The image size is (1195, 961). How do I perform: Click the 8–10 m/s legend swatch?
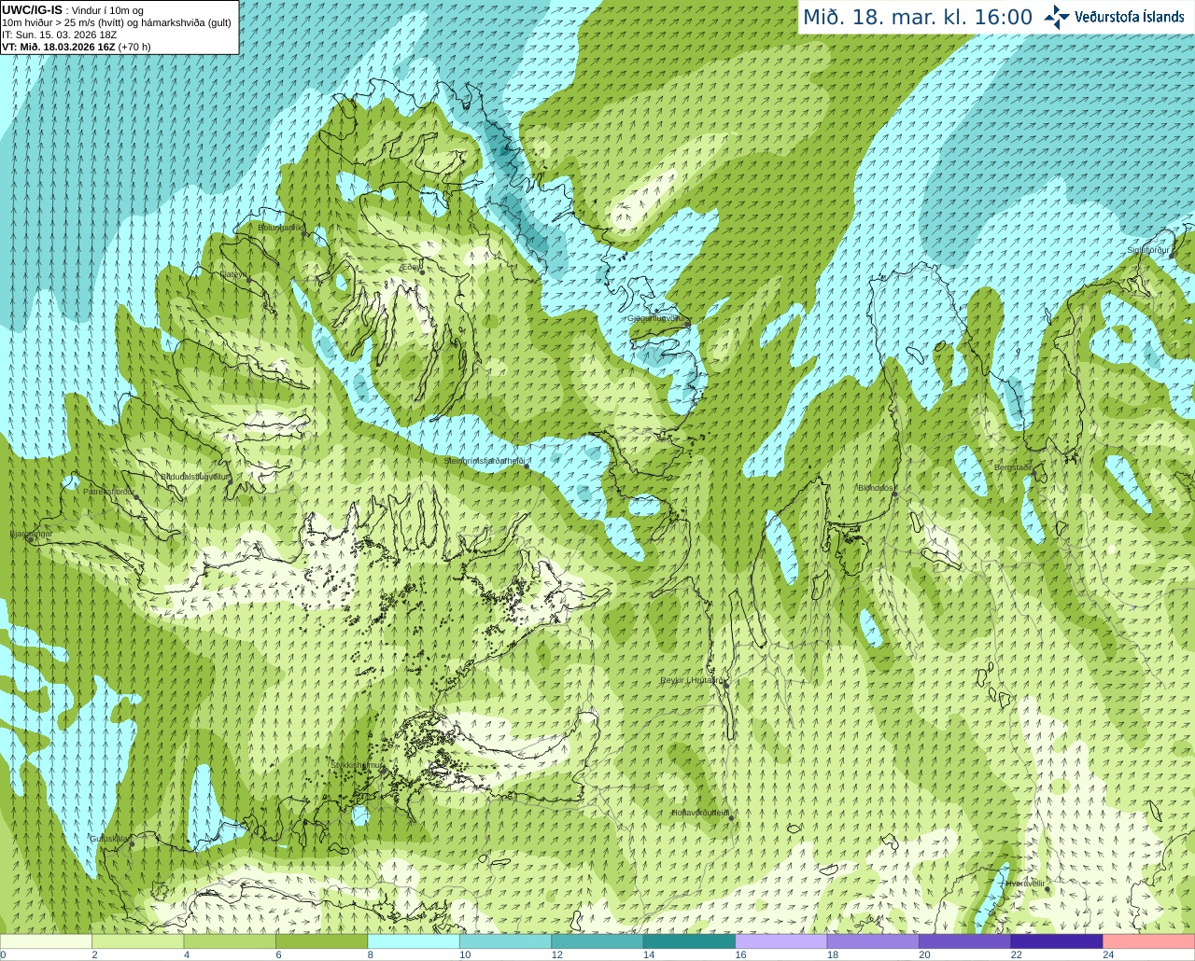tap(414, 941)
